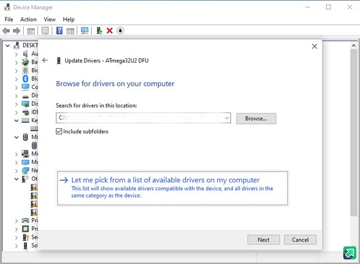Click the device tree vertical scrollbar thumb
The height and width of the screenshot is (264, 360).
tap(354, 133)
